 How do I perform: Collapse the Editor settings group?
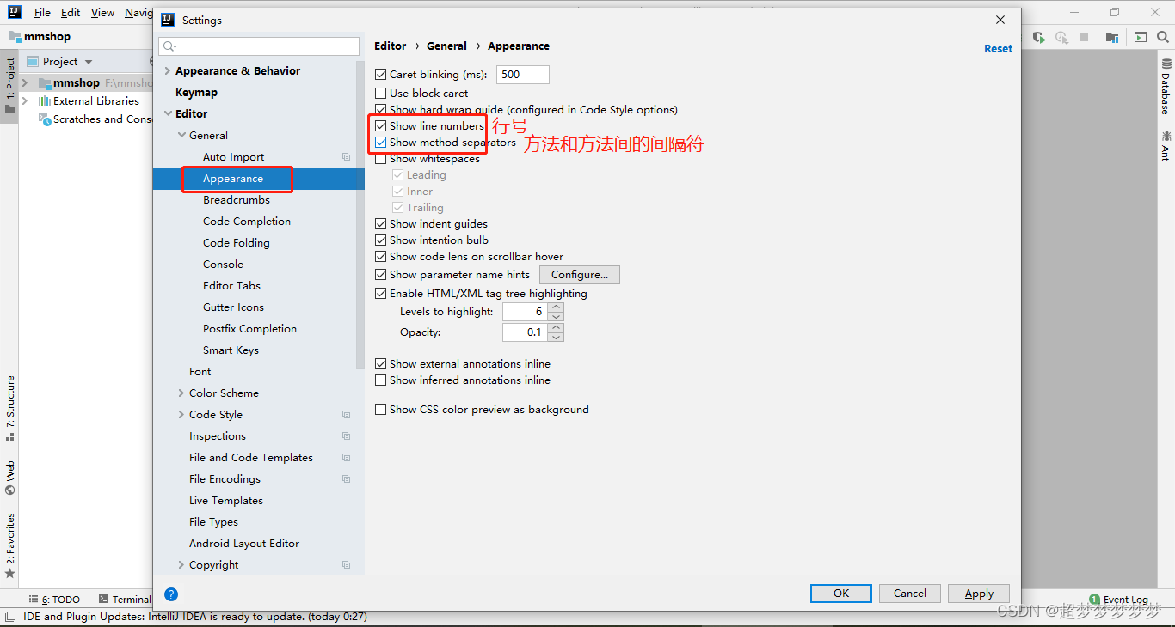point(167,113)
